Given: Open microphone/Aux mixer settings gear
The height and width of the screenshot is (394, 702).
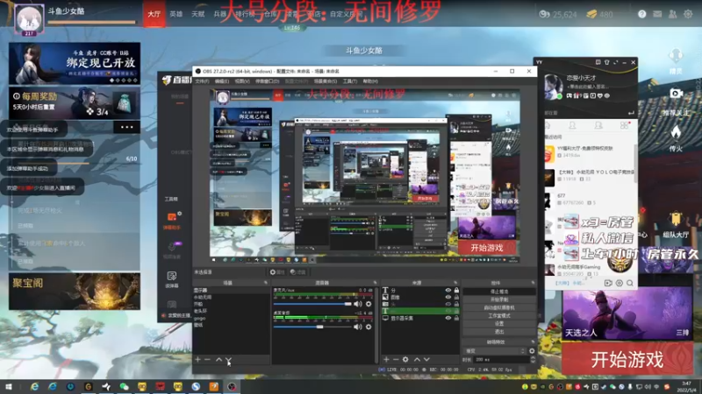Looking at the screenshot, I should [369, 304].
